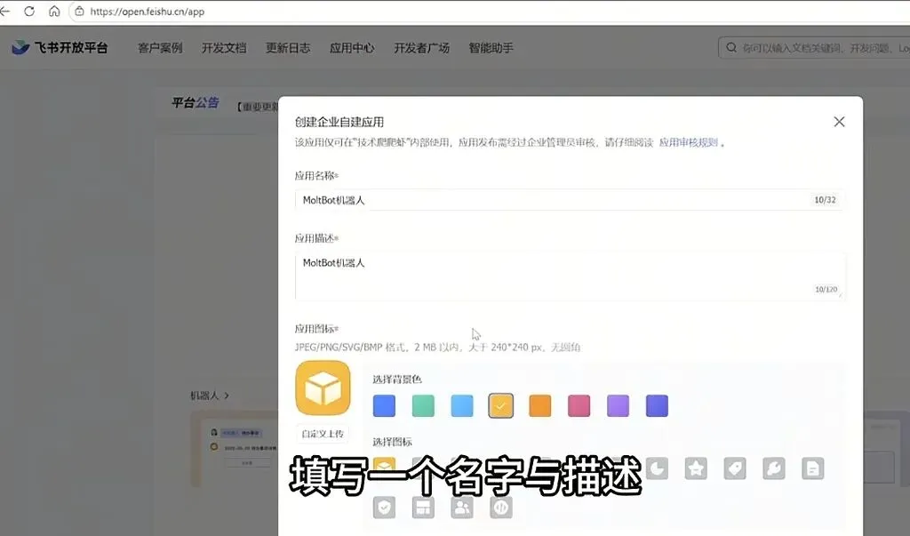
Task: Open 智能助手 in top navigation
Action: [491, 48]
